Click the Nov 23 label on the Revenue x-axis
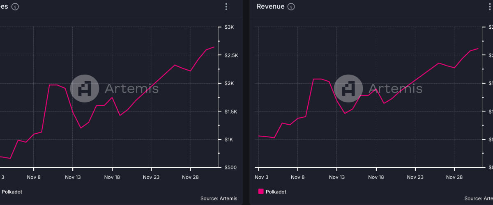Image resolution: width=493 pixels, height=205 pixels. coord(415,177)
